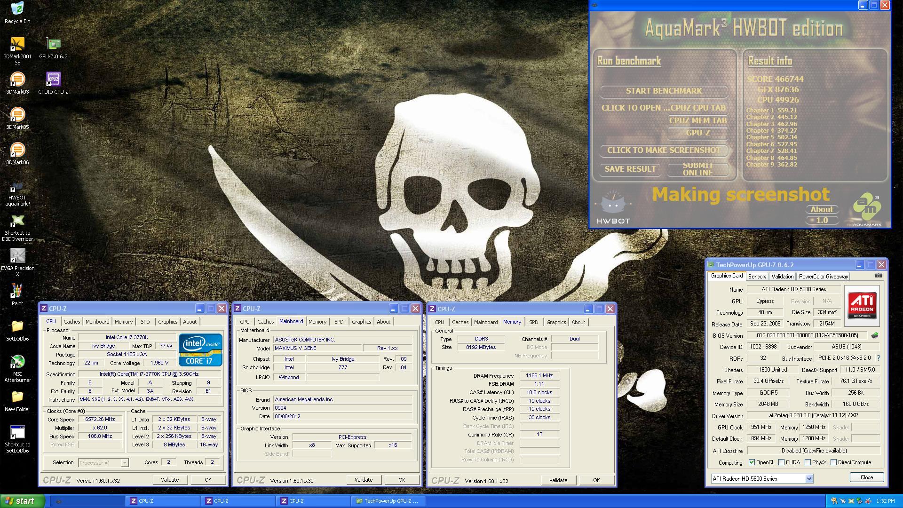The width and height of the screenshot is (903, 508).
Task: Switch to SPD tab in CPU-Z Mainboard window
Action: (339, 322)
